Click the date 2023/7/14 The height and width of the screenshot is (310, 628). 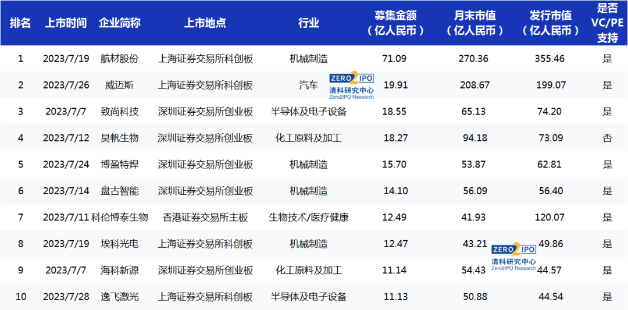pyautogui.click(x=66, y=191)
